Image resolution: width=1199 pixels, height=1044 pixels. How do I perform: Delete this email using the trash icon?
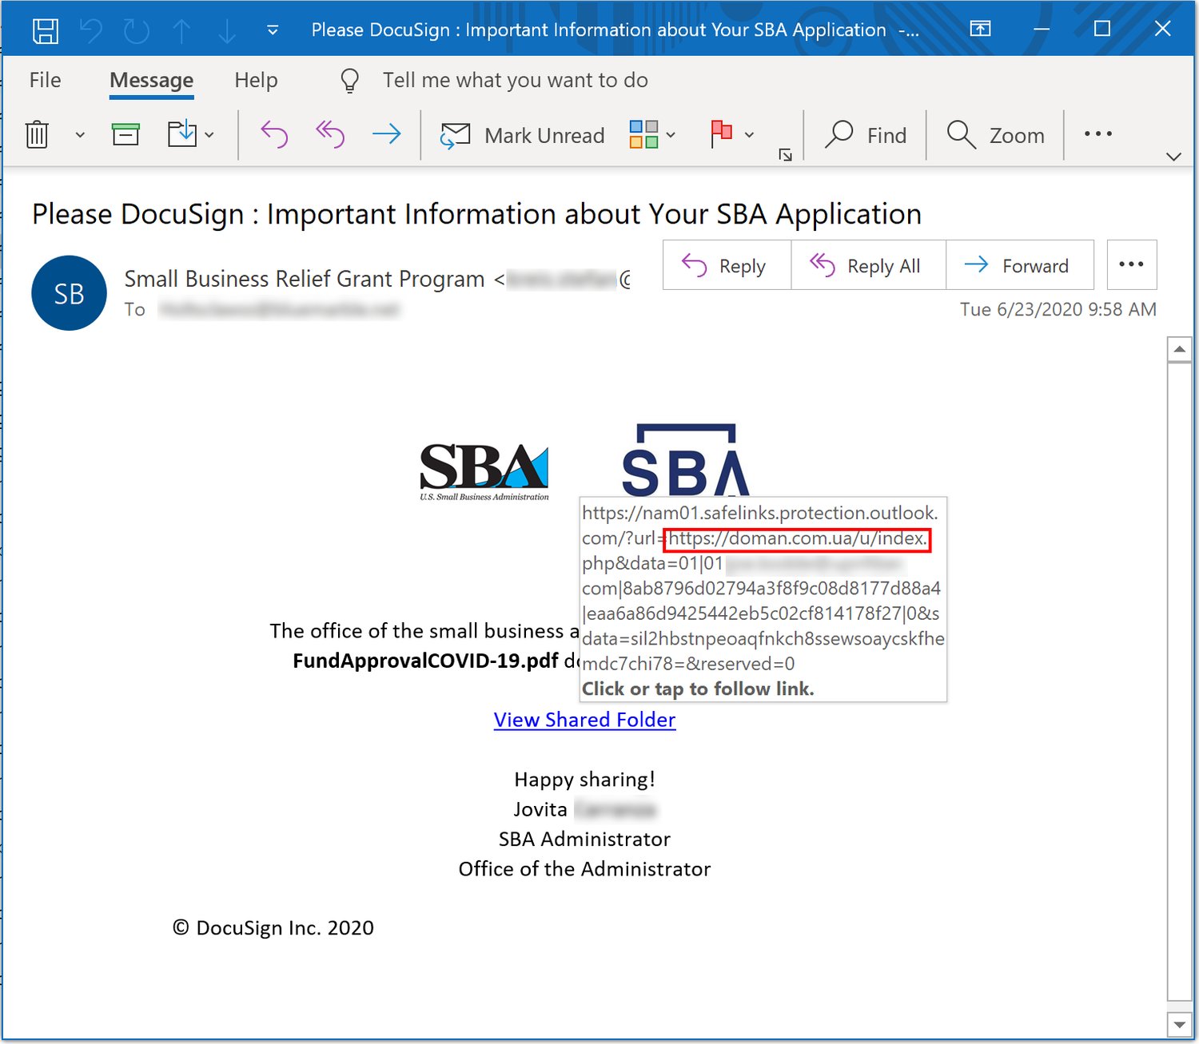[35, 134]
